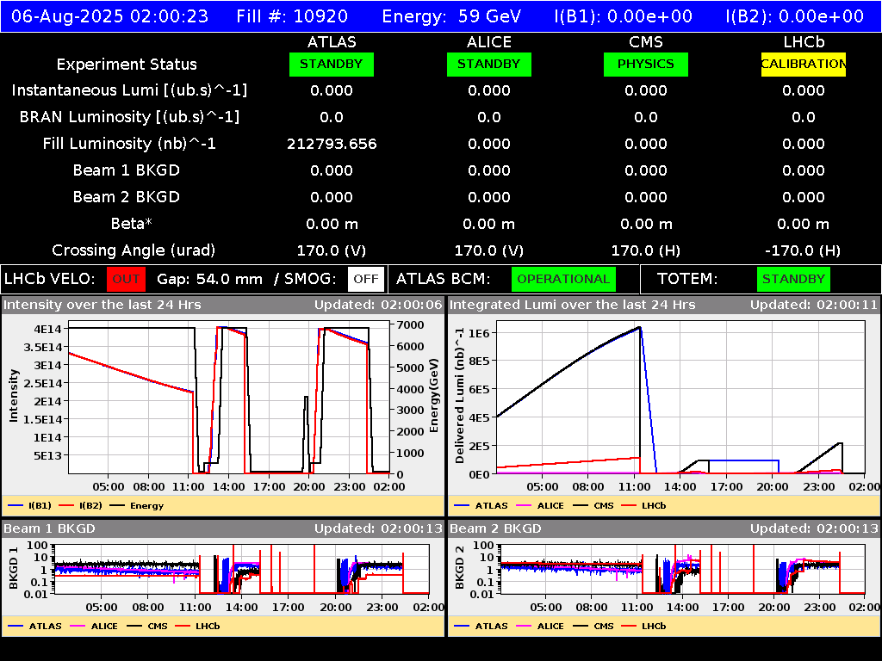This screenshot has height=661, width=882.
Task: Click ALICE legend in Beam 2 BKGD chart
Action: (x=539, y=626)
